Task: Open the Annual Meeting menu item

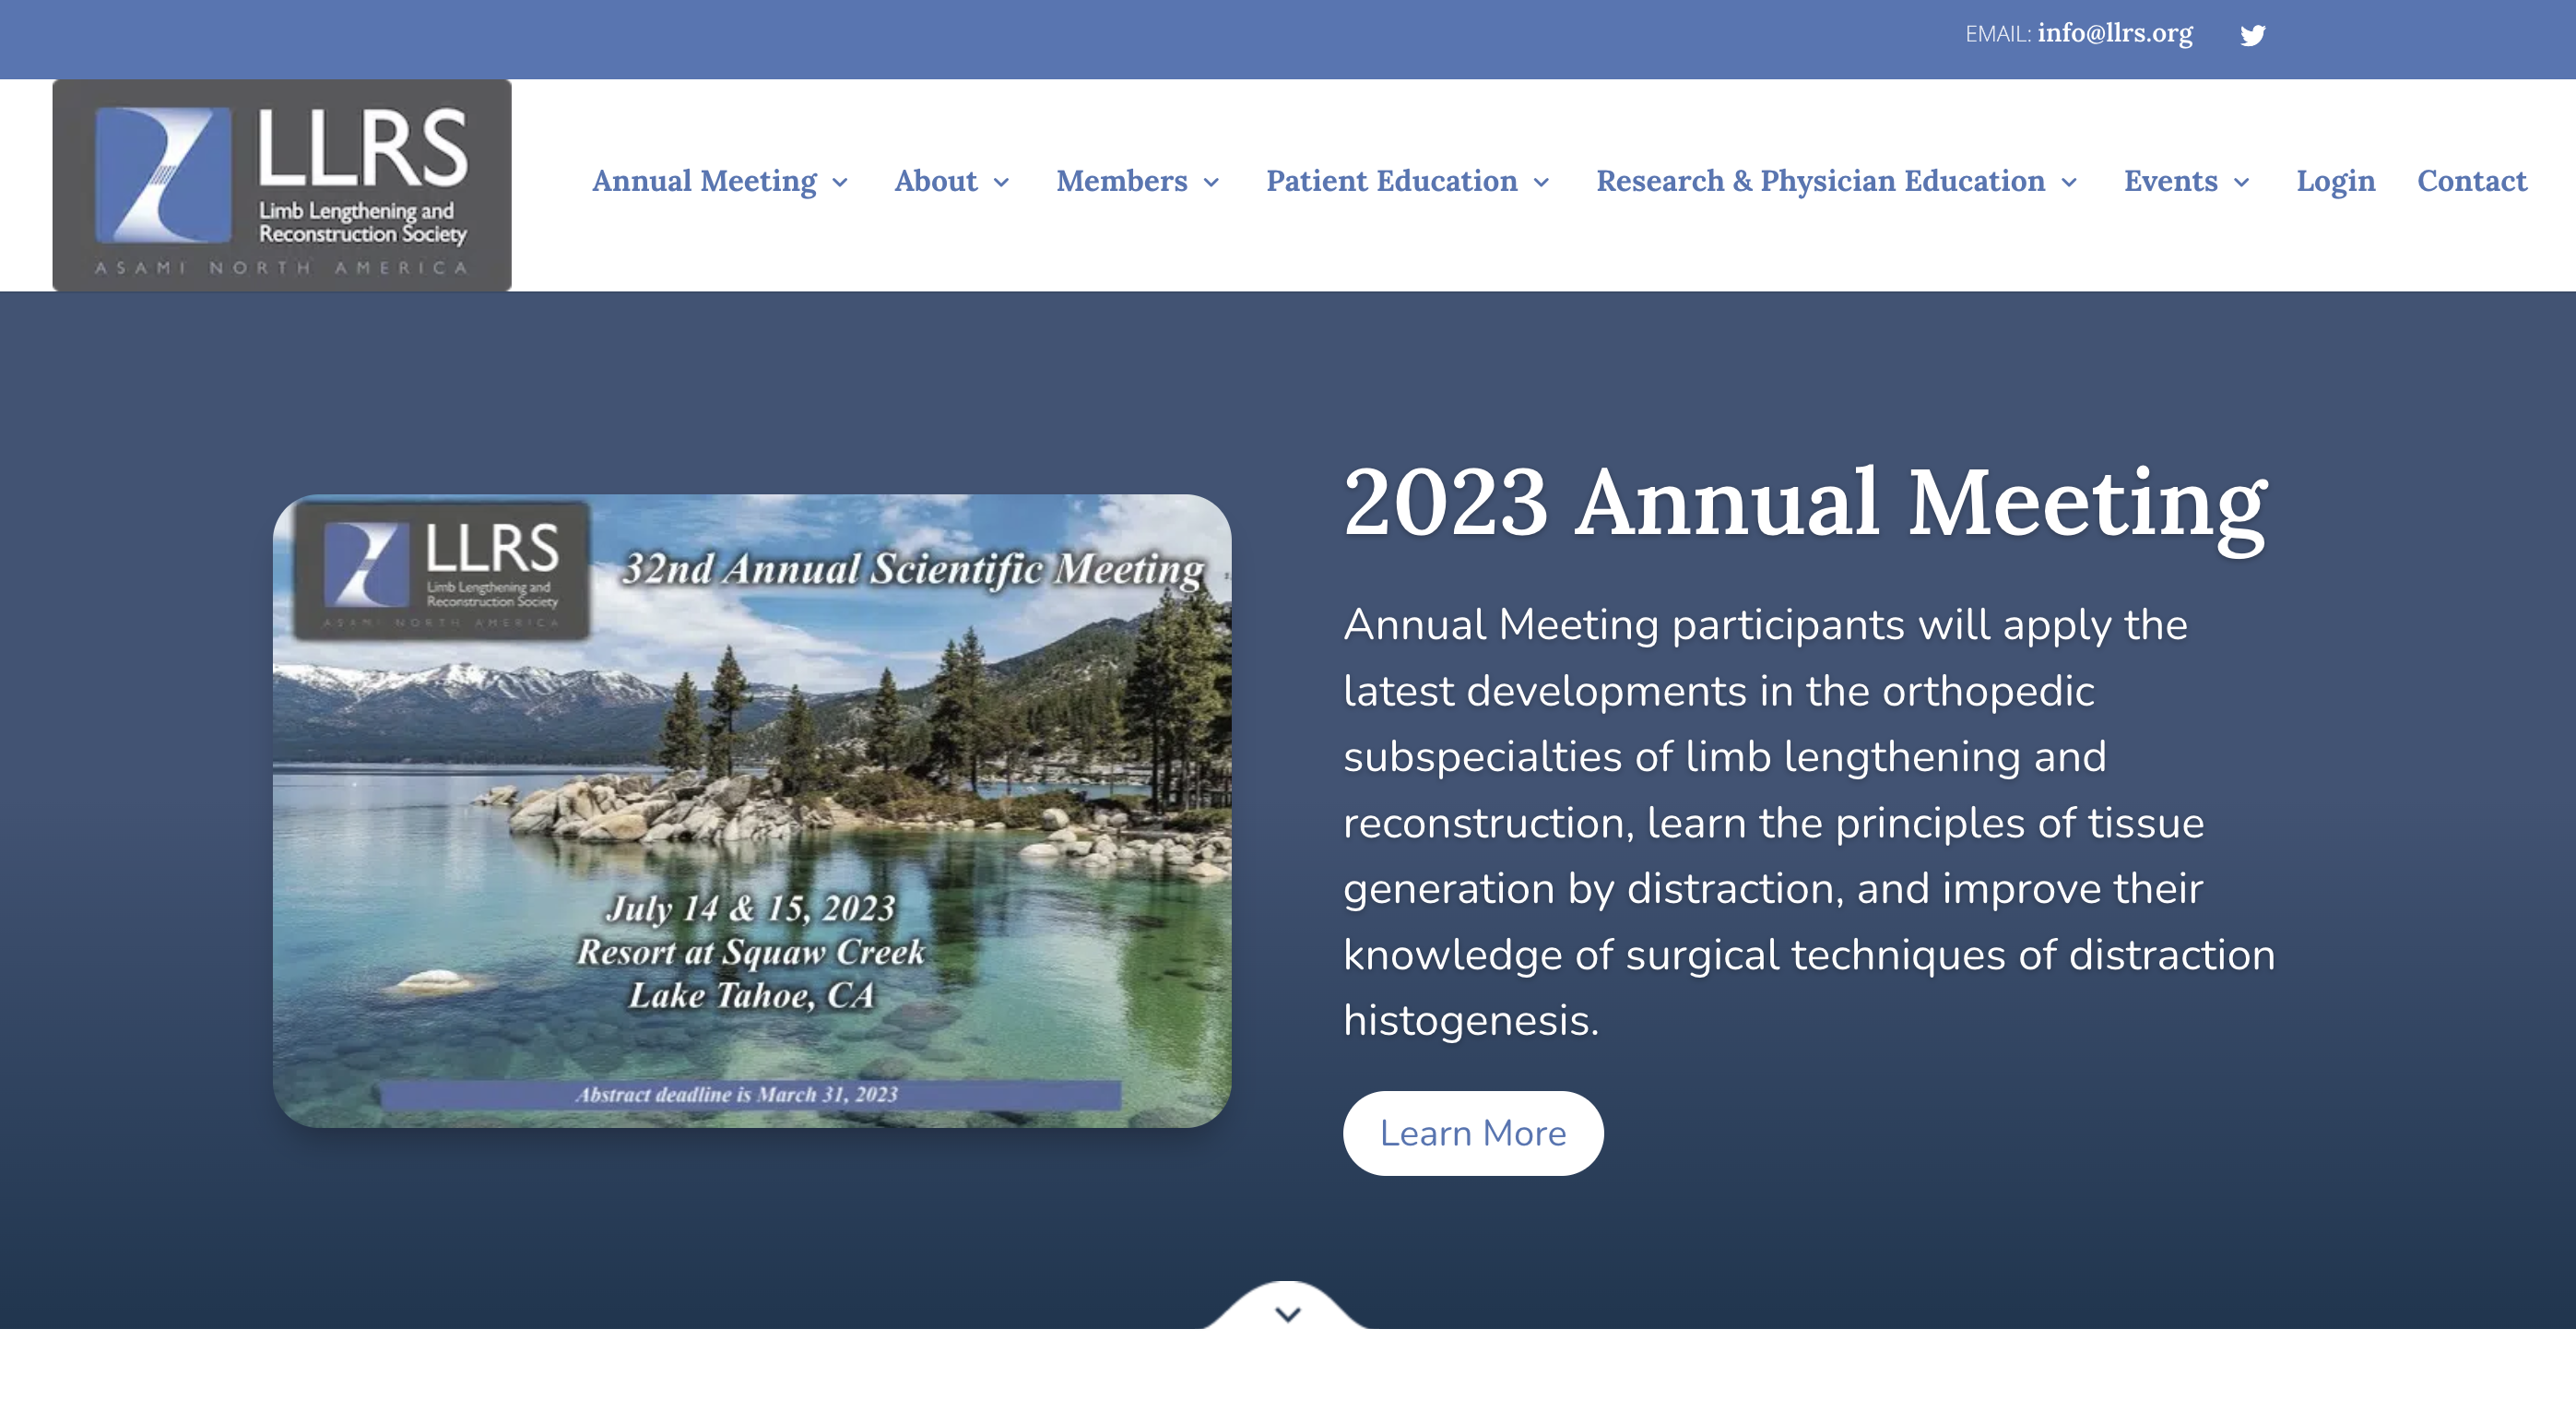Action: [704, 181]
